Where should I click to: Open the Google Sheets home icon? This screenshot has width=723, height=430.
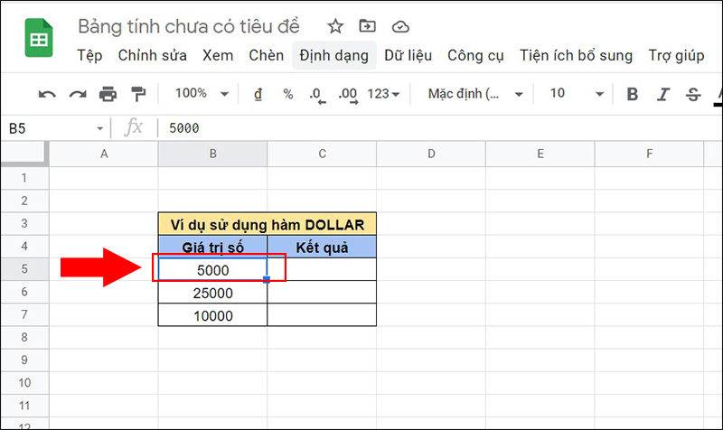pos(39,38)
